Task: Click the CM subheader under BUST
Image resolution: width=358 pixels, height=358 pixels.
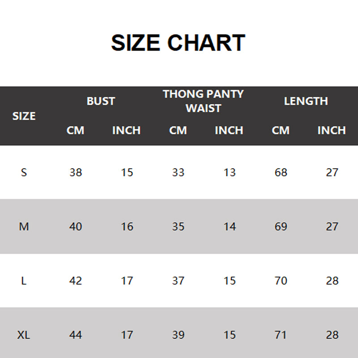Action: (x=76, y=130)
